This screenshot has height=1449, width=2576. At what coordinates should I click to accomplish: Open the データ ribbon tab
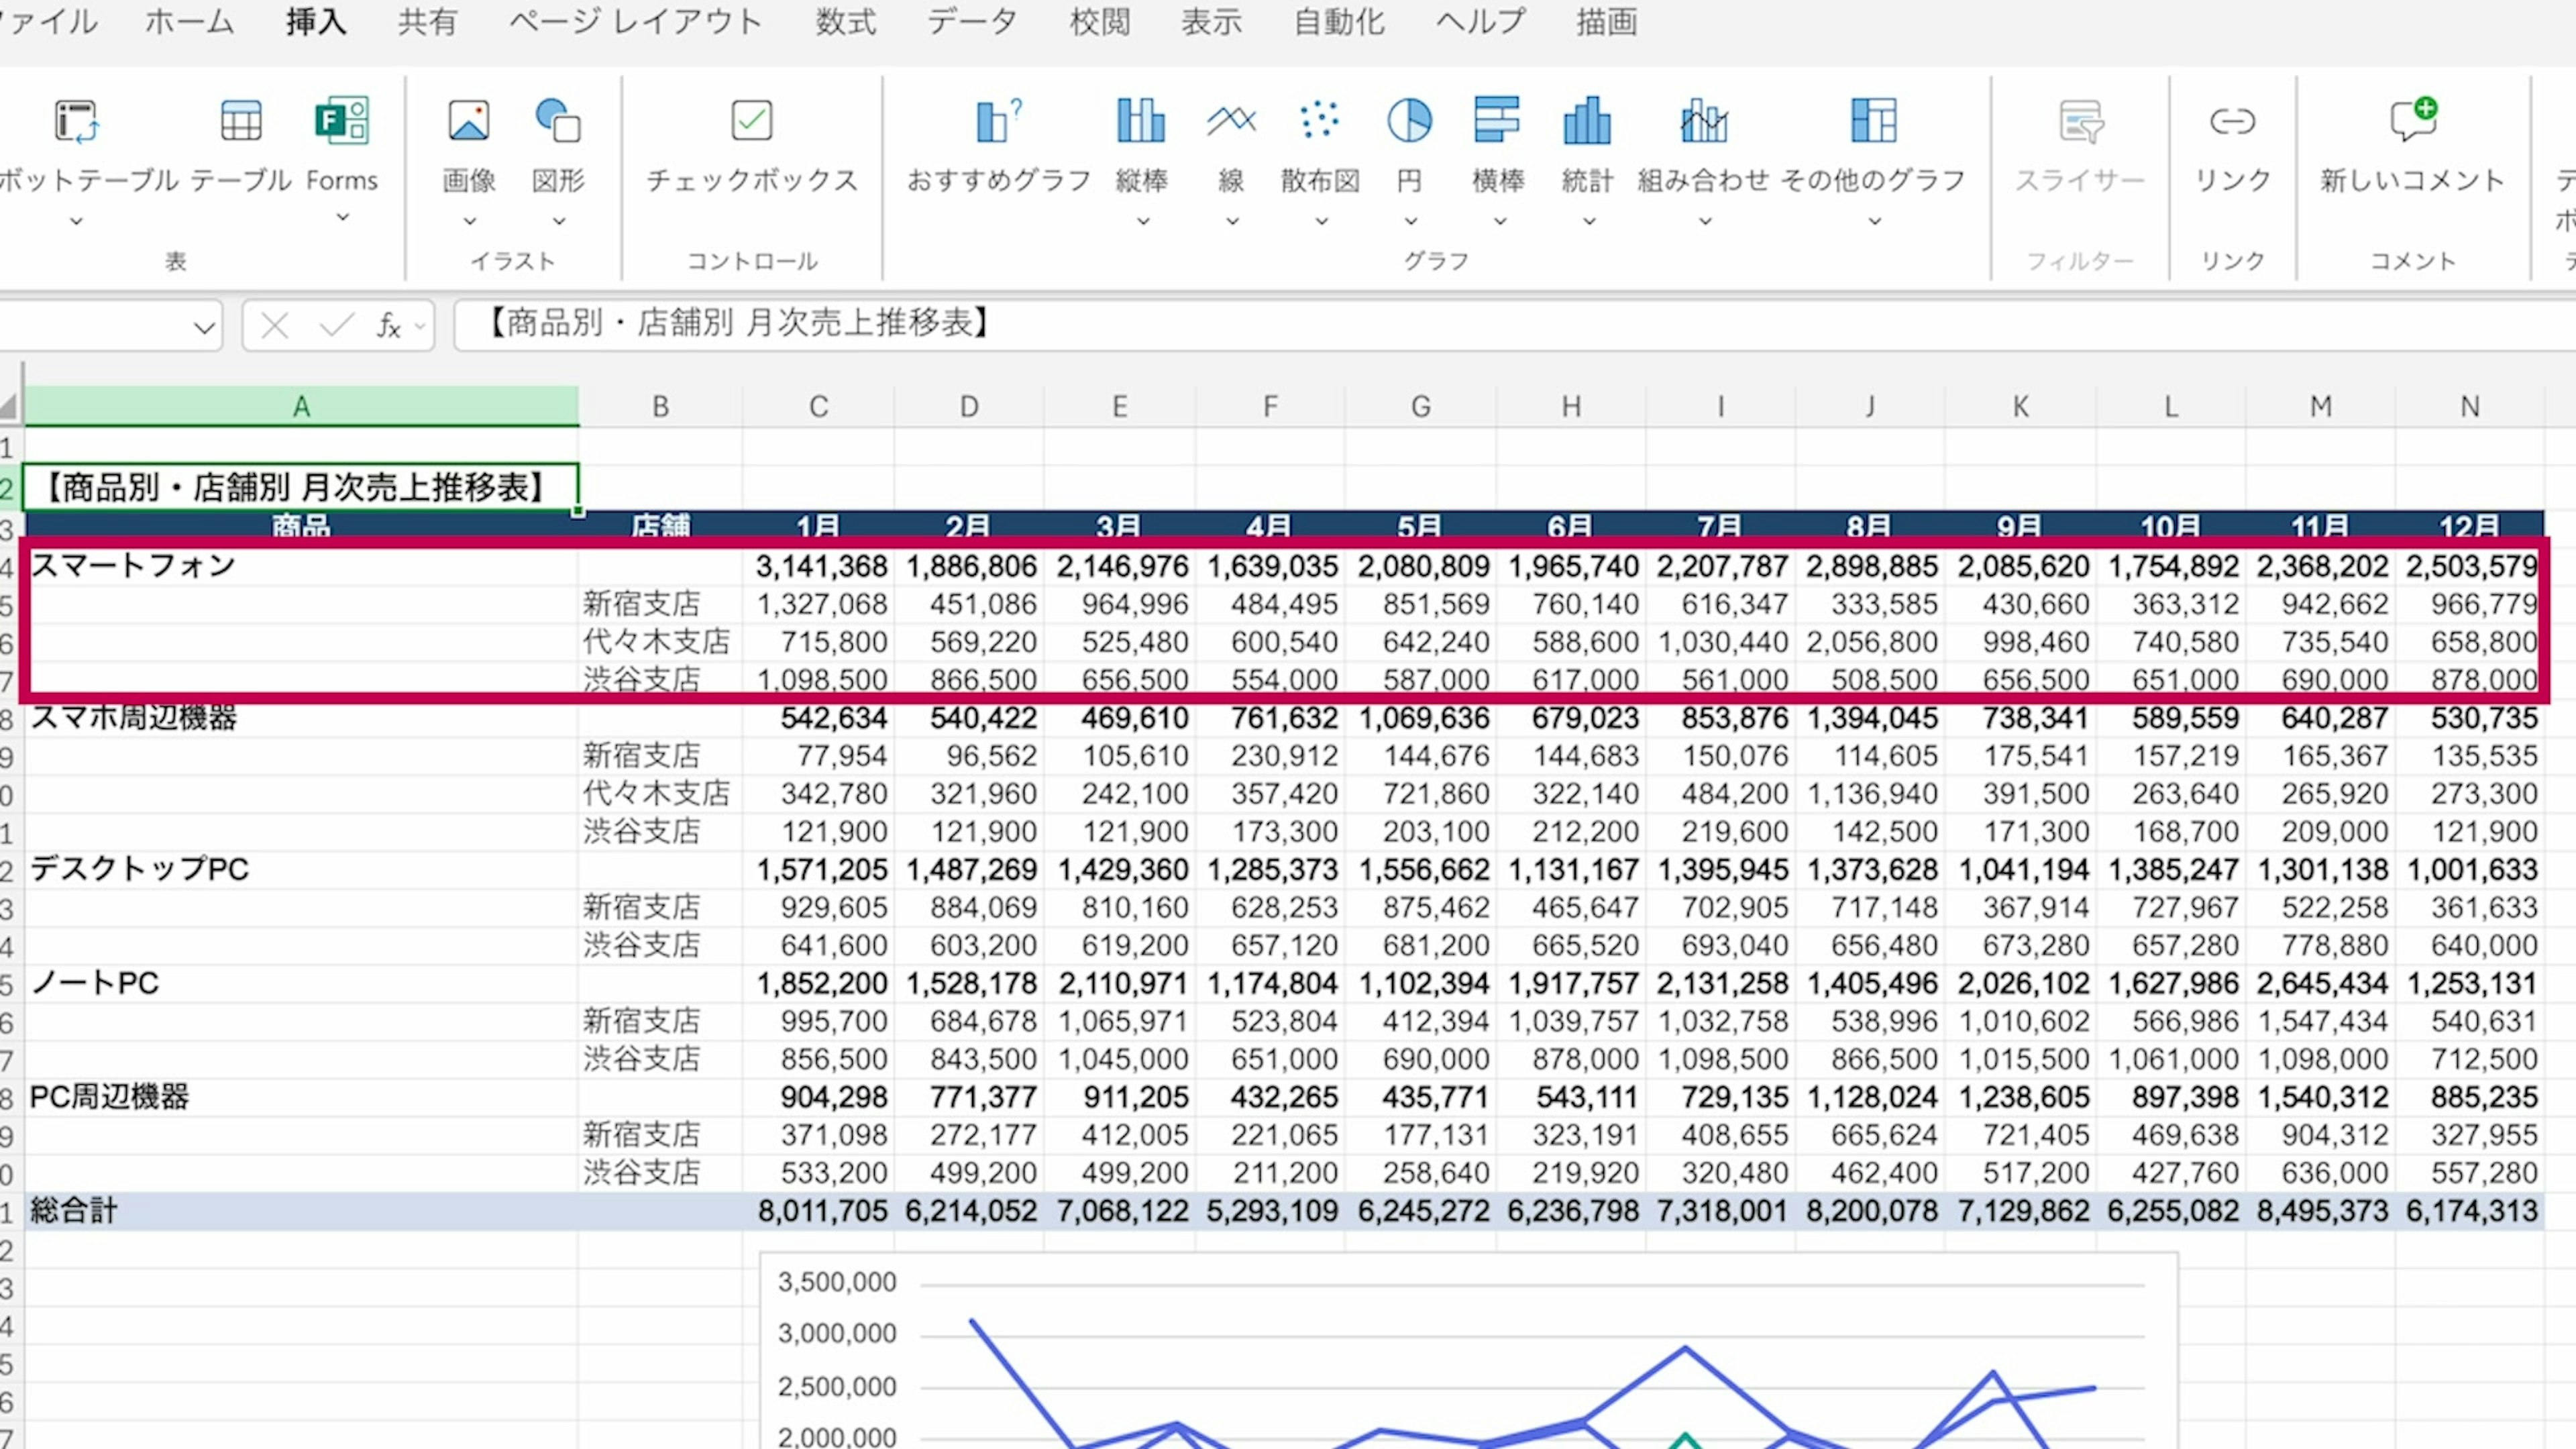tap(971, 22)
